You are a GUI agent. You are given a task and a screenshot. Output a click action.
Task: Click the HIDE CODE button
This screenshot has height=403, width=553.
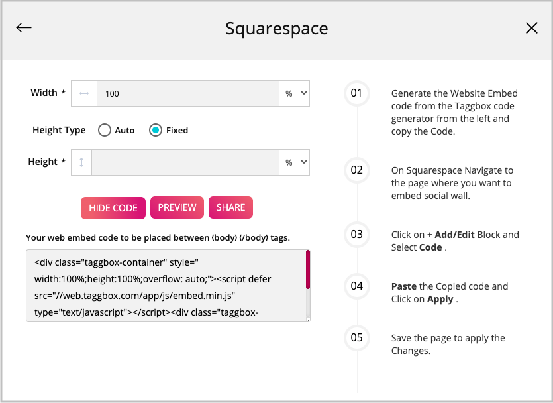[x=113, y=207]
